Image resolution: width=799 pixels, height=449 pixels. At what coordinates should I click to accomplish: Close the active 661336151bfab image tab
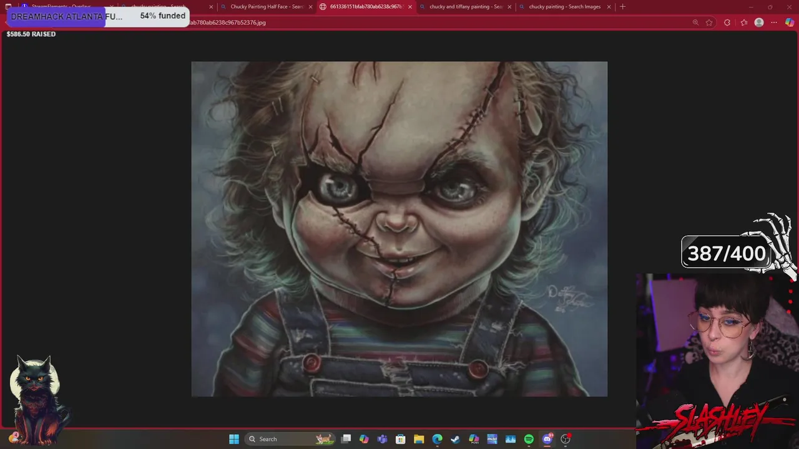coord(410,7)
